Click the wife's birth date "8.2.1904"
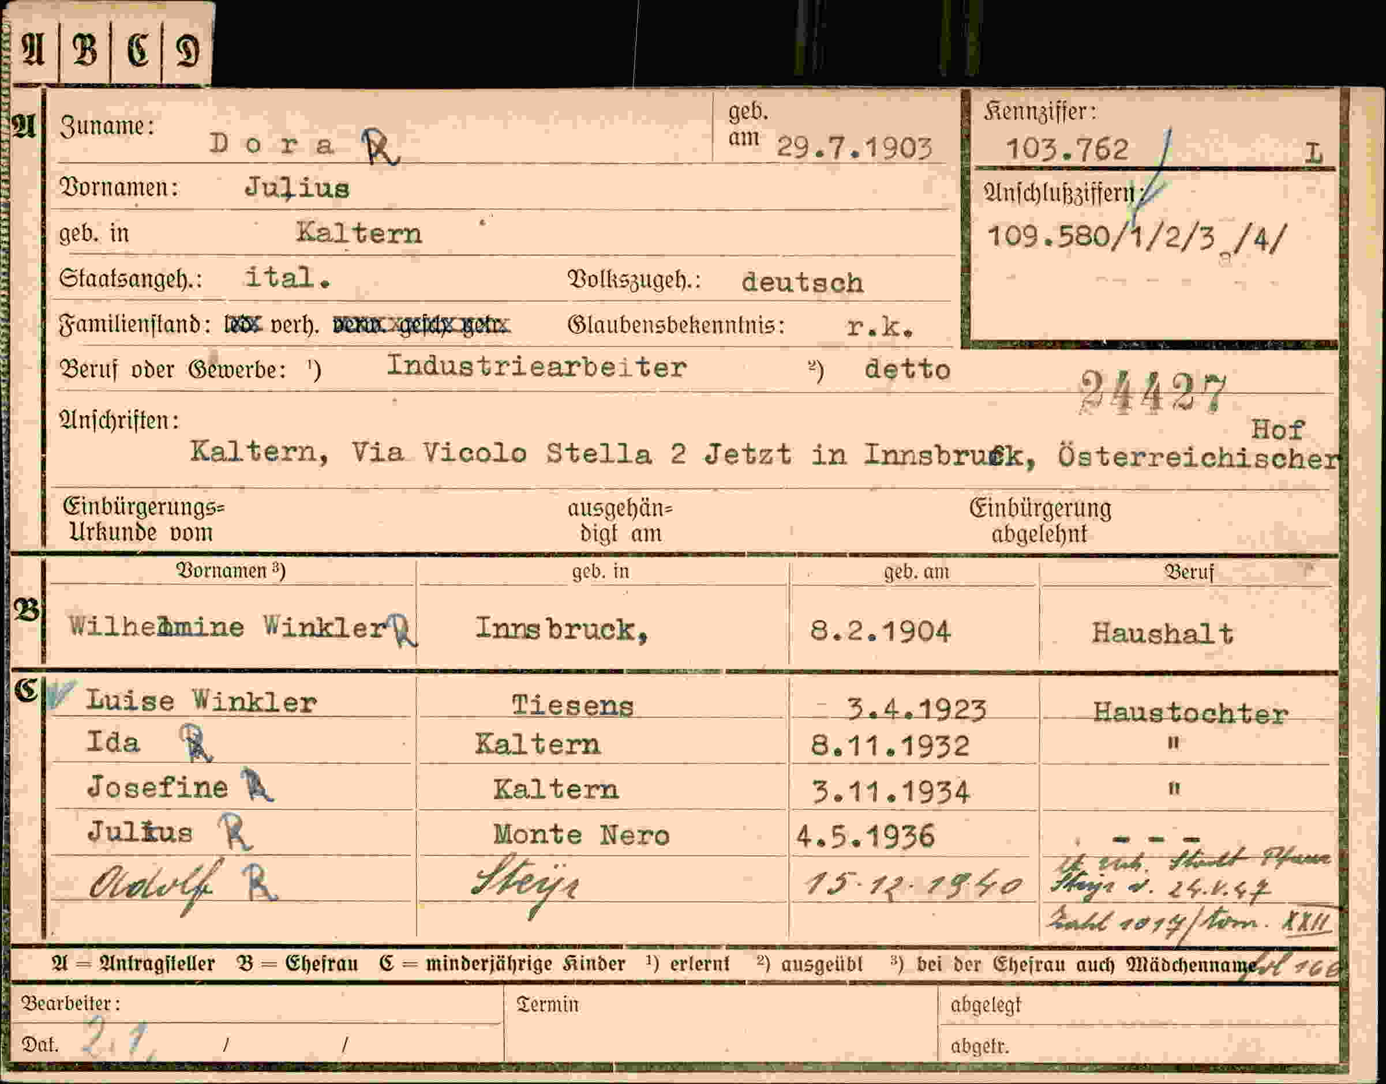 (881, 631)
